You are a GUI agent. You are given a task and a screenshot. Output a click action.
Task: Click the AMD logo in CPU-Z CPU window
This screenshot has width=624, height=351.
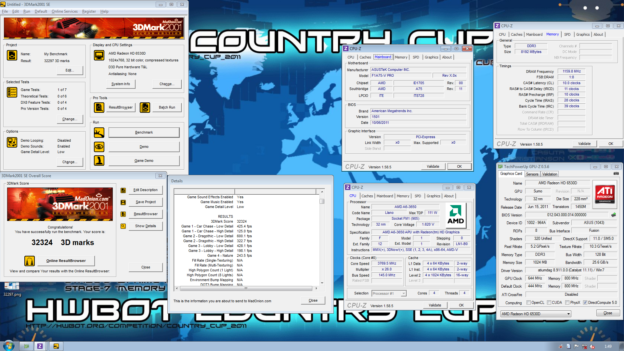(456, 216)
